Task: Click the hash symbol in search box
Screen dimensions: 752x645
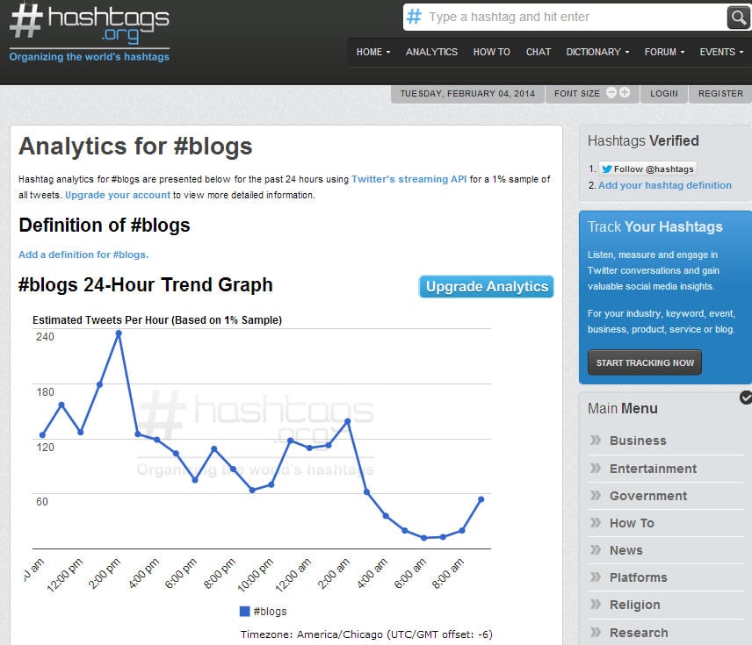Action: [414, 17]
